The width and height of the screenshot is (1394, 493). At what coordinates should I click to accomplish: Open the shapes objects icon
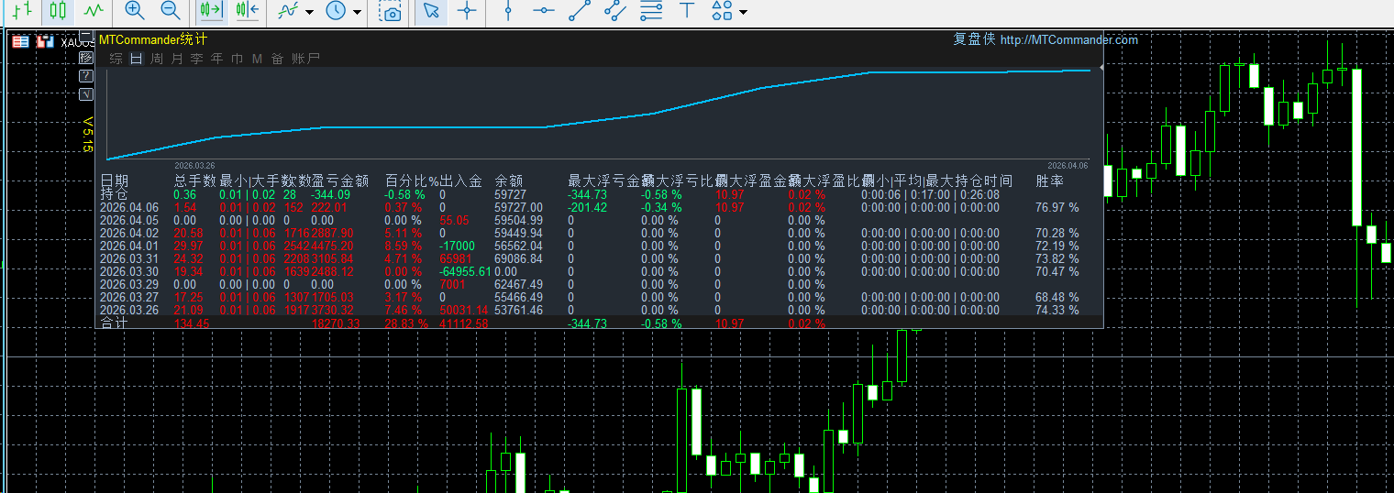click(x=723, y=11)
